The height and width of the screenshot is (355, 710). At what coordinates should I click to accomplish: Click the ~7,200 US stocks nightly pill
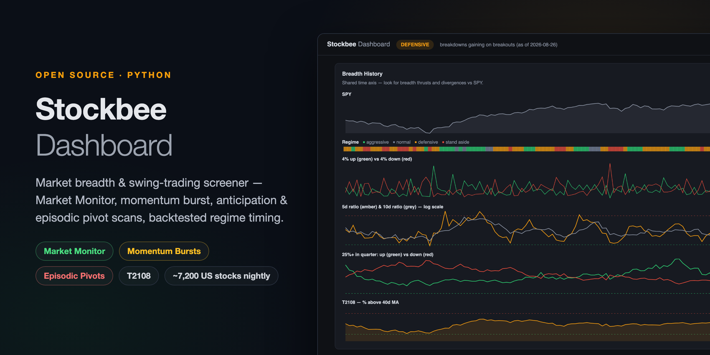click(x=221, y=276)
